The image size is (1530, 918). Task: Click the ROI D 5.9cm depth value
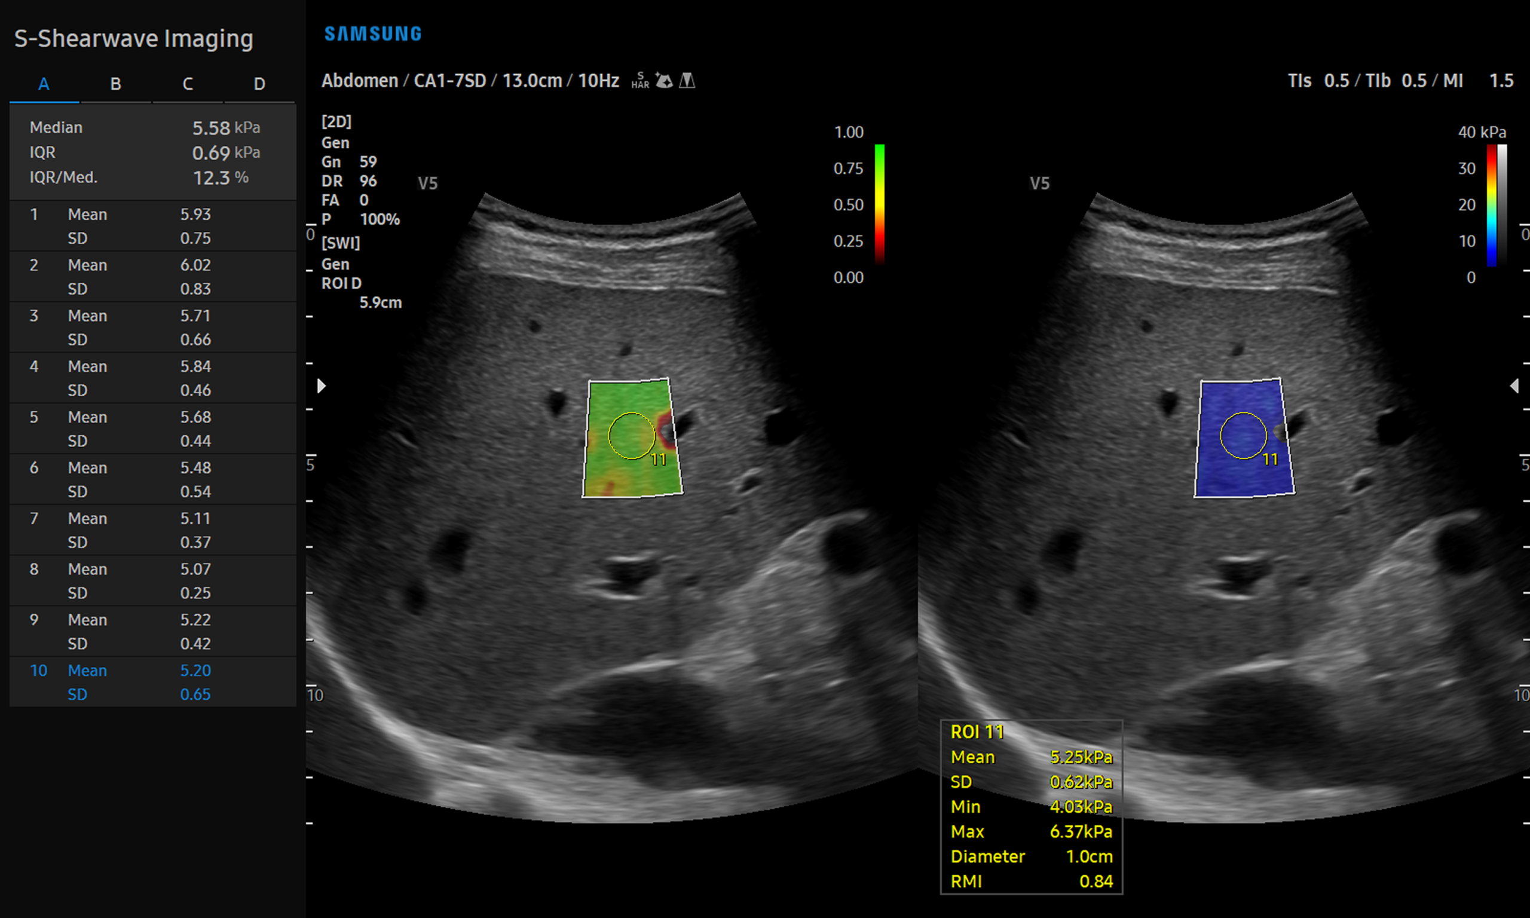380,303
